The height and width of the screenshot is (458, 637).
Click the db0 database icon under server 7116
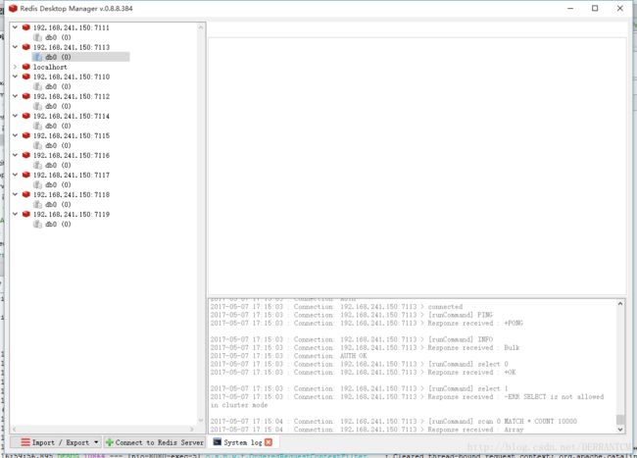(37, 165)
